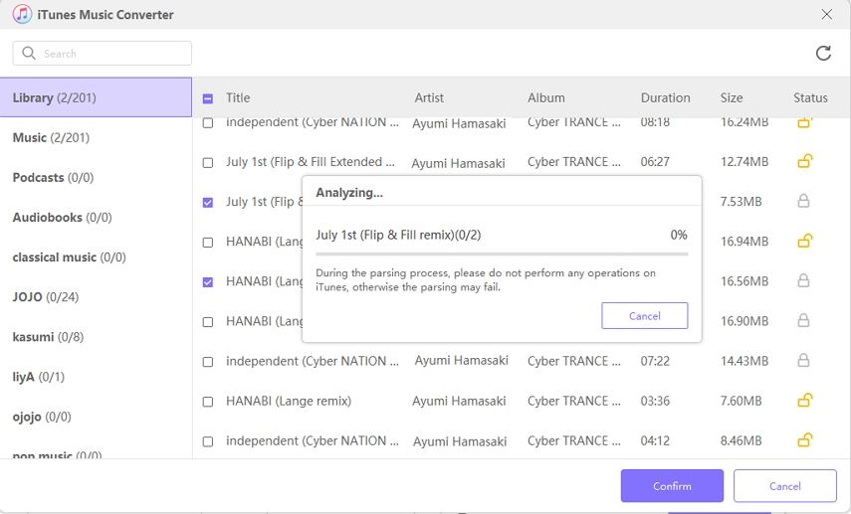Click lock status icon for 7.53MB row
Image resolution: width=851 pixels, height=514 pixels.
pos(803,201)
